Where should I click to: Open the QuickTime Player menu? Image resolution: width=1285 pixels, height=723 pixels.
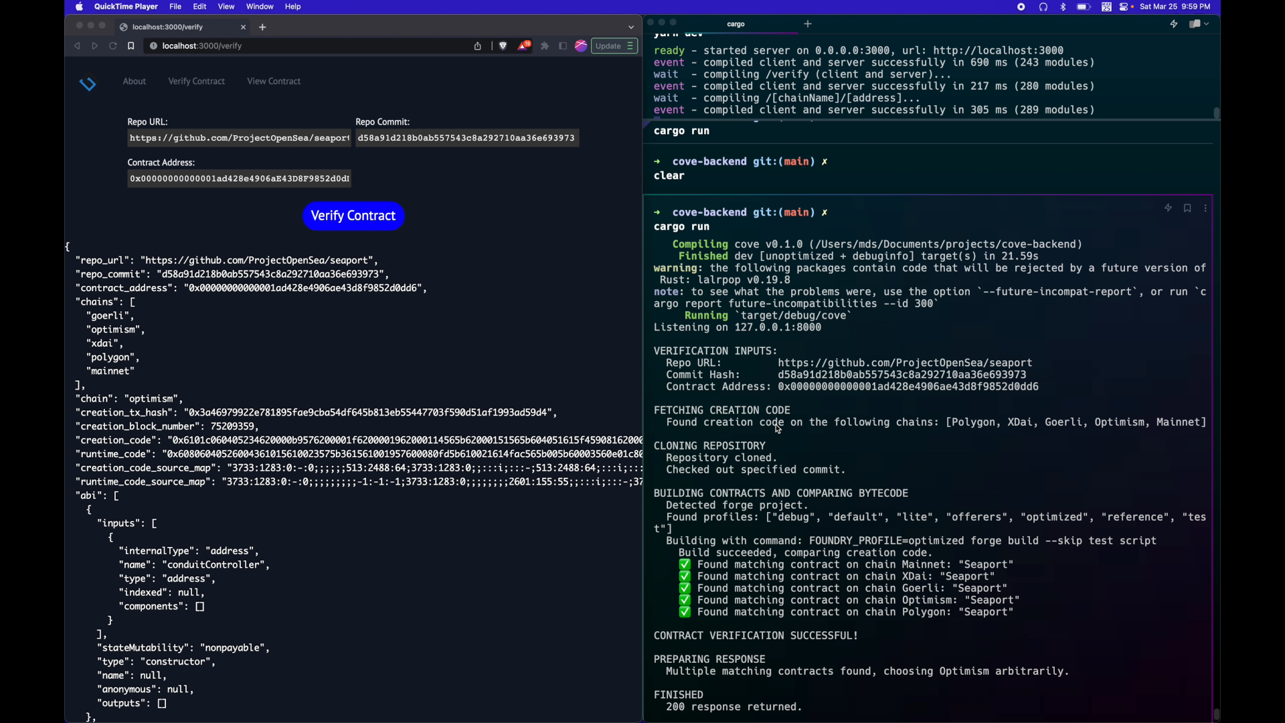126,7
